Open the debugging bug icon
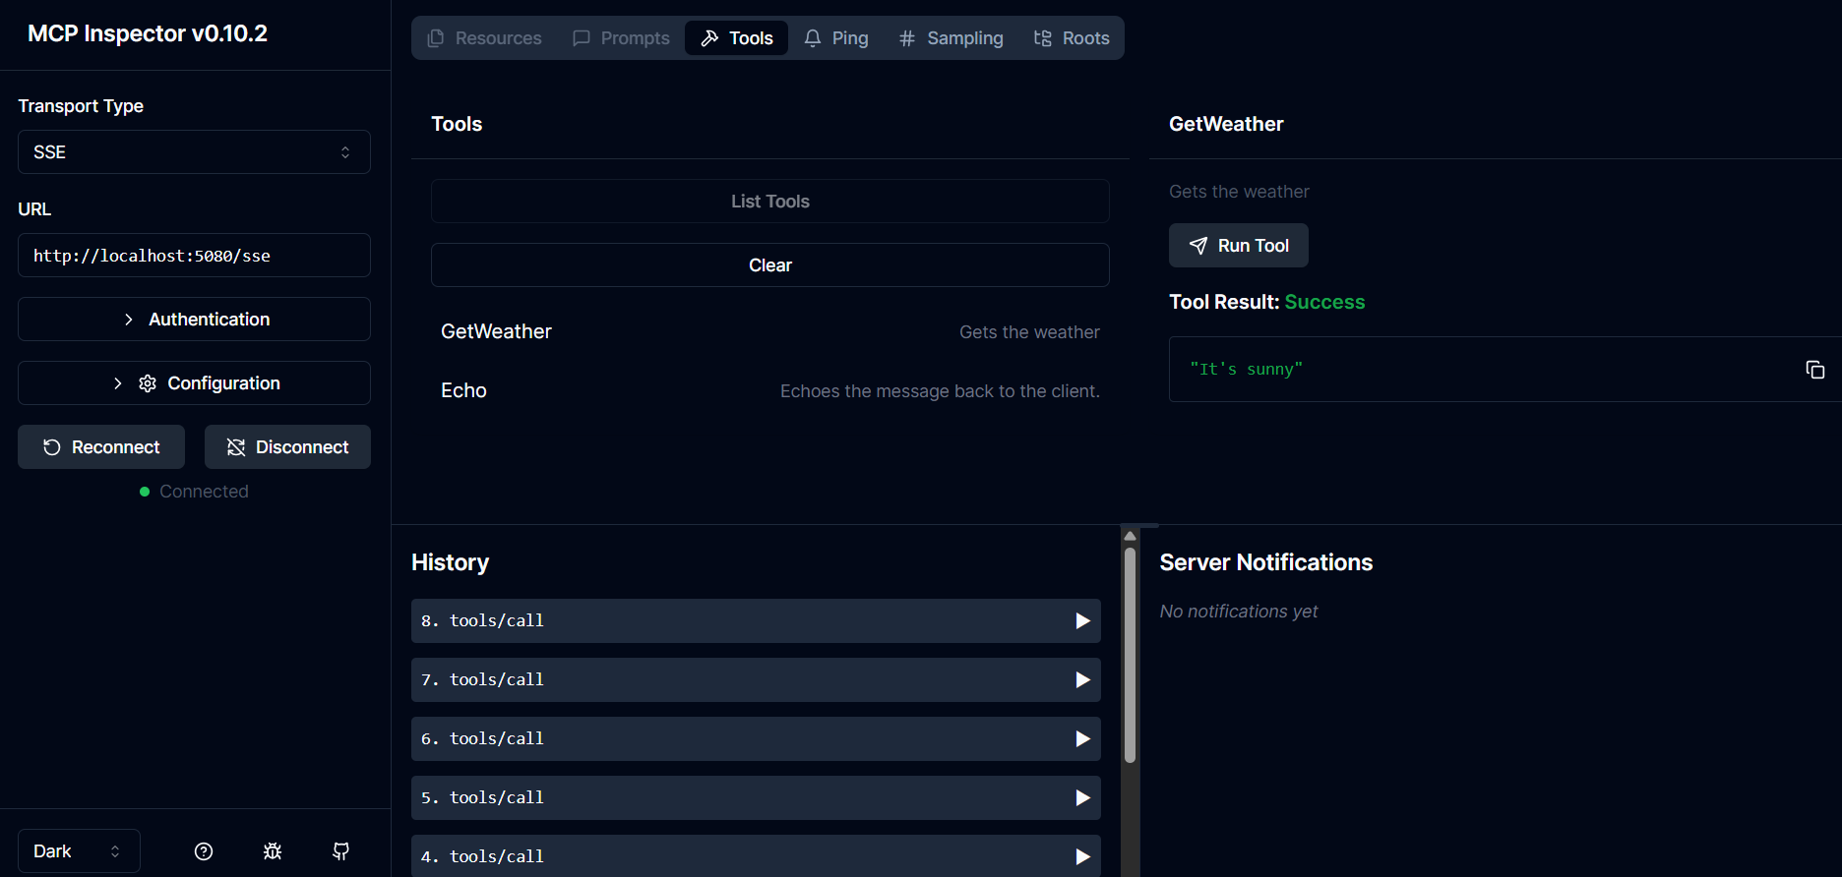Viewport: 1842px width, 877px height. pyautogui.click(x=273, y=851)
